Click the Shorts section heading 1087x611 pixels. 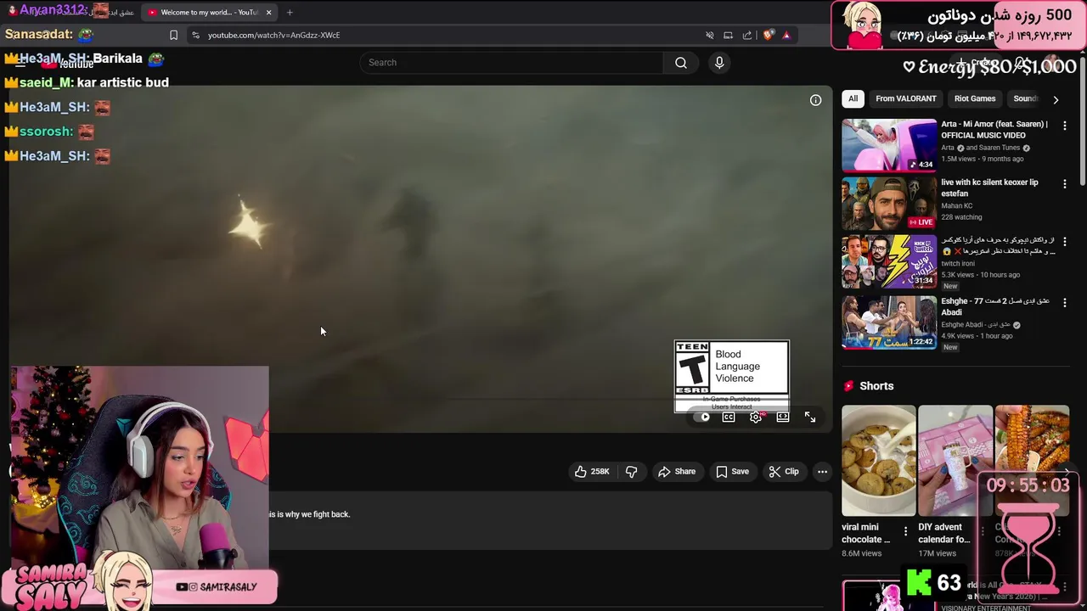(x=876, y=386)
